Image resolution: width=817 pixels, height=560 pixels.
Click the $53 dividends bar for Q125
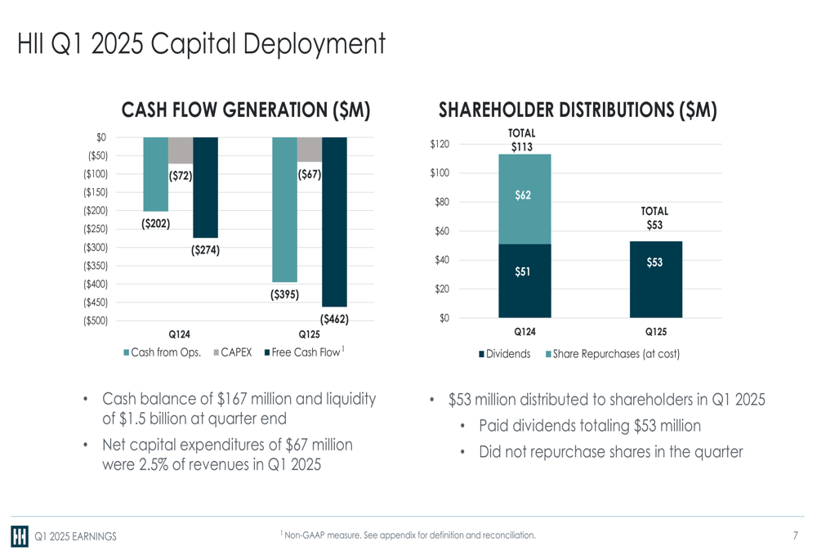pyautogui.click(x=656, y=280)
